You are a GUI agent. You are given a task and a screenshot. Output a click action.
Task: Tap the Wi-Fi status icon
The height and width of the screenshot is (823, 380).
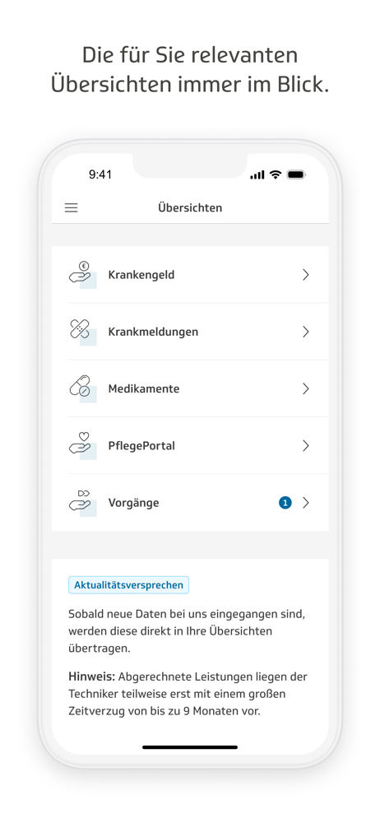276,174
